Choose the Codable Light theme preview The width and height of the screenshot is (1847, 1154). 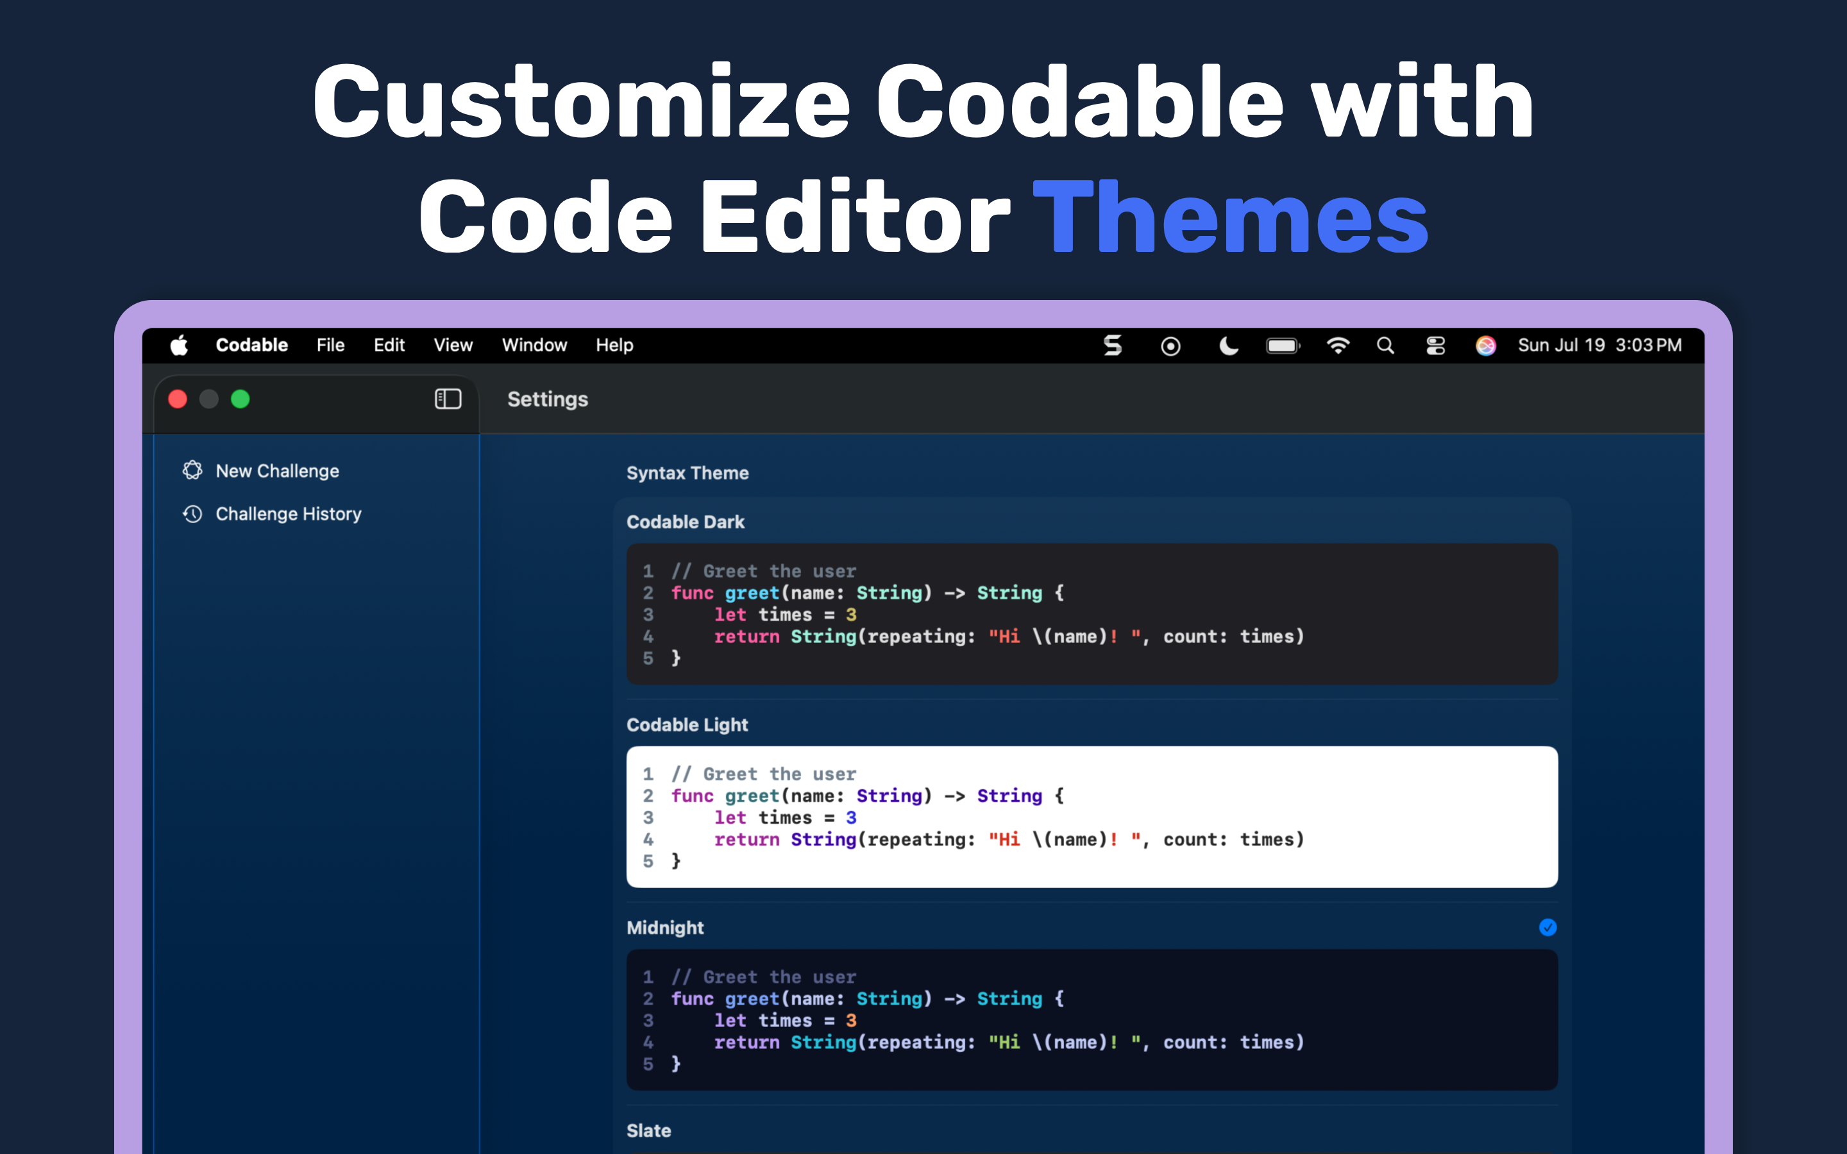pyautogui.click(x=1092, y=817)
